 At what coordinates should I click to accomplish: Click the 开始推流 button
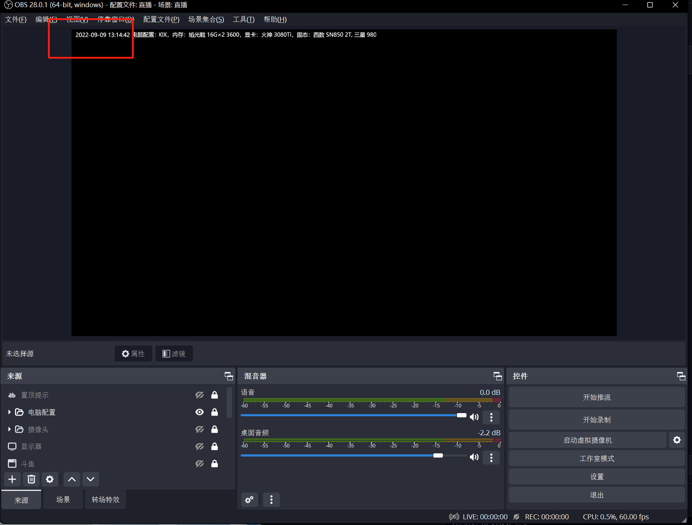596,397
